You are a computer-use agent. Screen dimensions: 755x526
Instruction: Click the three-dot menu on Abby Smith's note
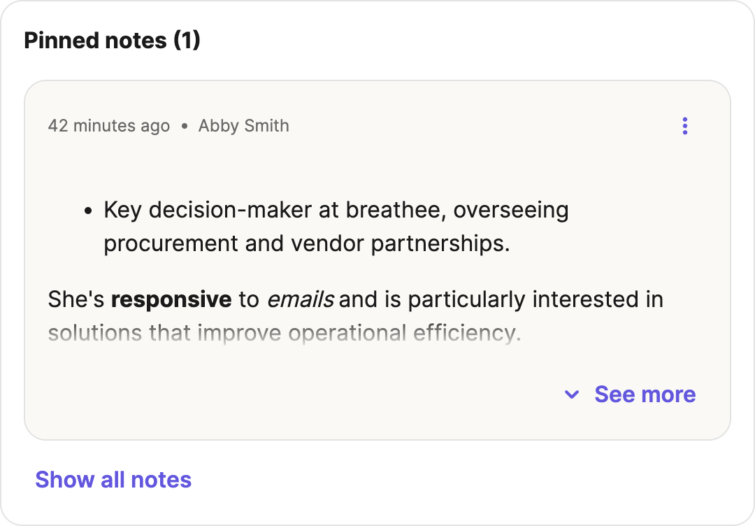click(x=685, y=126)
